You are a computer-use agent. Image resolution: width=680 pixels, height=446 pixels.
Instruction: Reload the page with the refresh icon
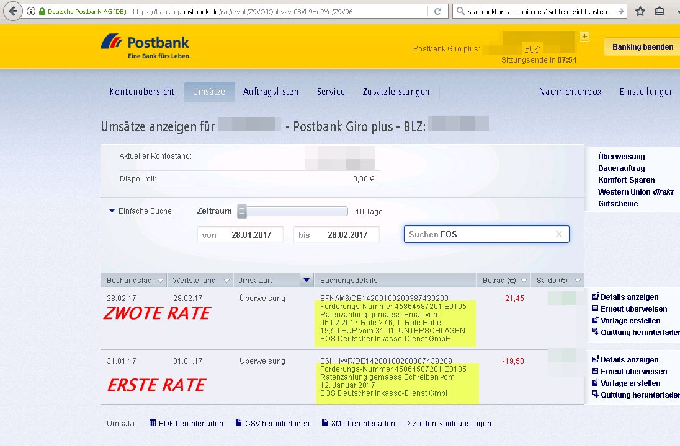point(437,11)
